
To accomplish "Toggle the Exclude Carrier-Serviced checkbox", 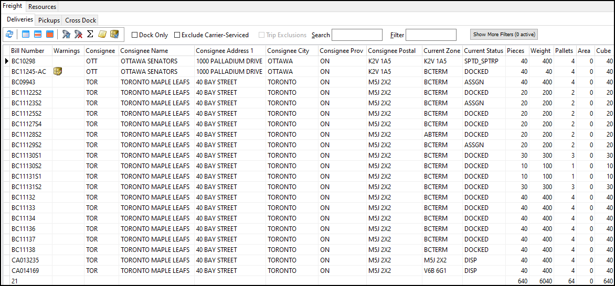I will coord(177,35).
